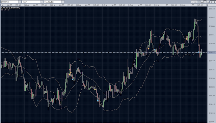Click the 1.5615 price axis label
The height and width of the screenshot is (123, 216).
pos(212,104)
